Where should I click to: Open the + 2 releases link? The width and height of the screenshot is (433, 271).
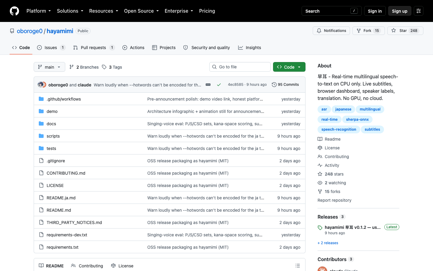(x=328, y=243)
